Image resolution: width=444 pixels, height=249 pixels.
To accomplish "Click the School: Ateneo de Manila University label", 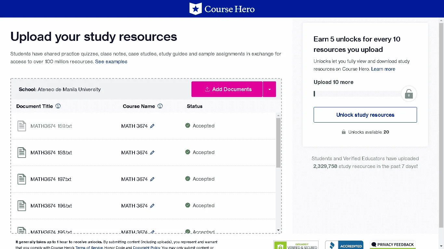I will pos(60,89).
